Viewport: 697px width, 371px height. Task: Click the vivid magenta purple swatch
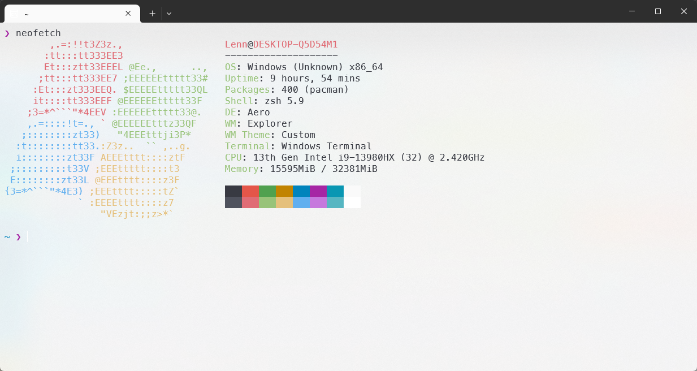pyautogui.click(x=318, y=191)
